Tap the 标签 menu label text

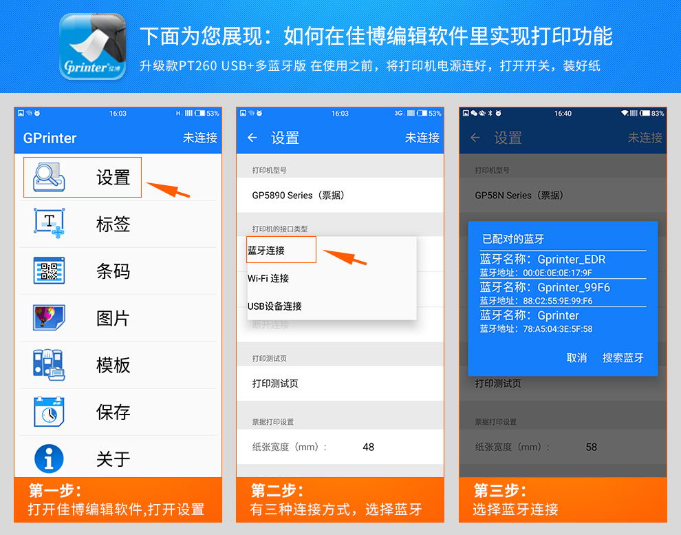(113, 224)
